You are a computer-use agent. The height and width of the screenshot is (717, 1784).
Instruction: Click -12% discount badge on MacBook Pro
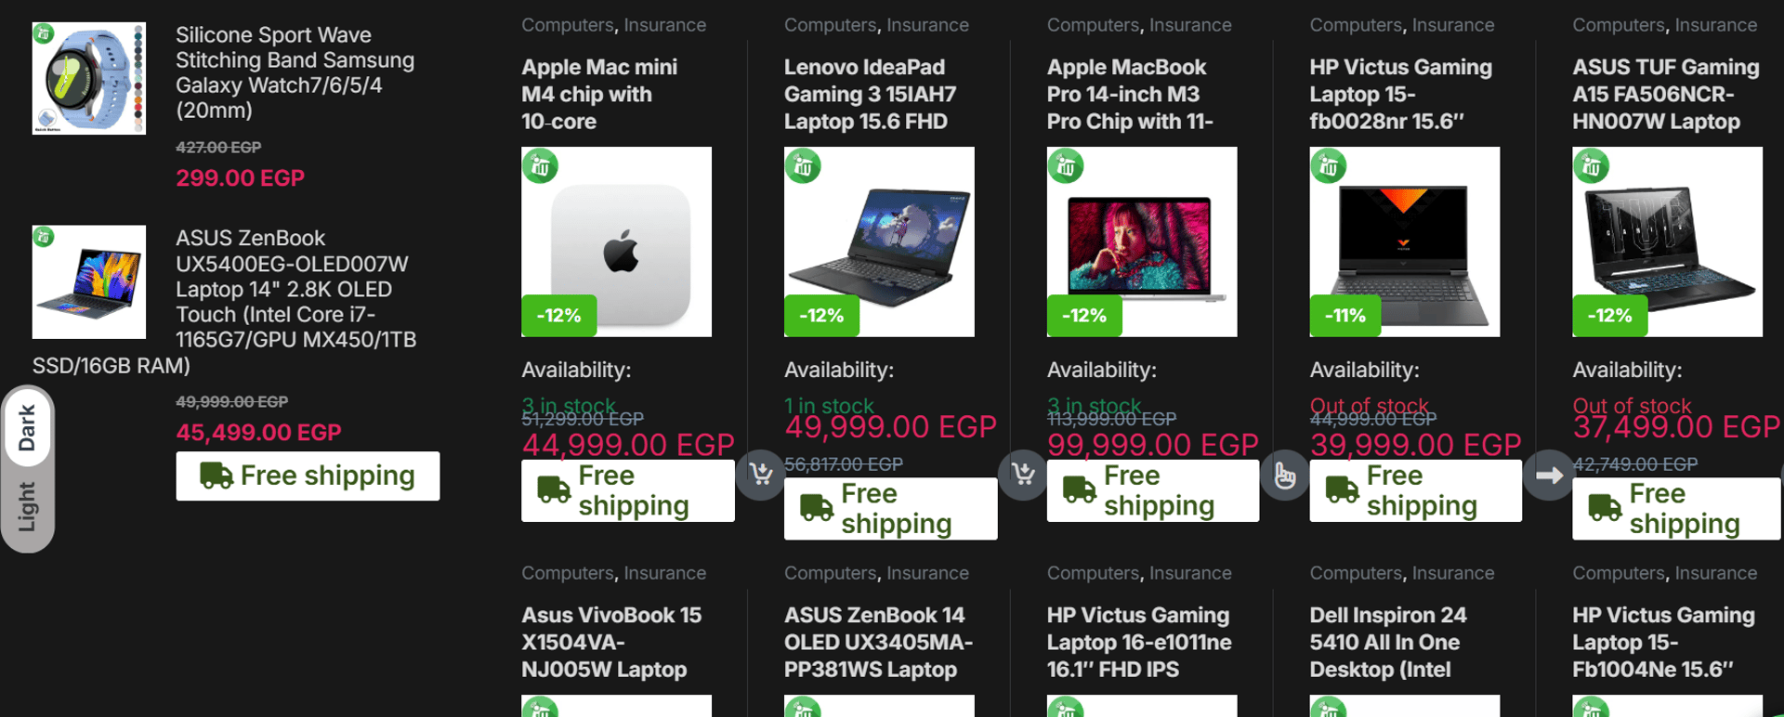click(x=1084, y=316)
